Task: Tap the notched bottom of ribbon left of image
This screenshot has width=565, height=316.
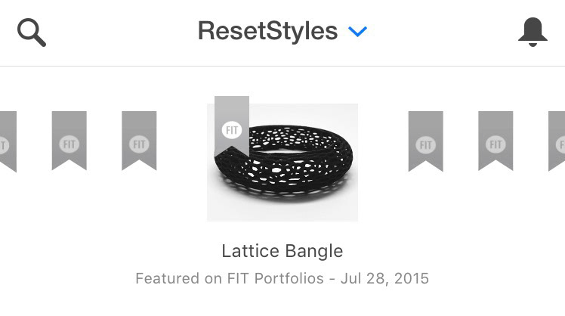Action: click(x=139, y=164)
